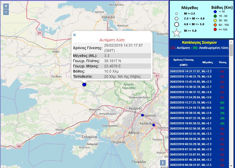Select the 12:46:37.12 ML=3.6 event
235x168 pixels.
190,92
